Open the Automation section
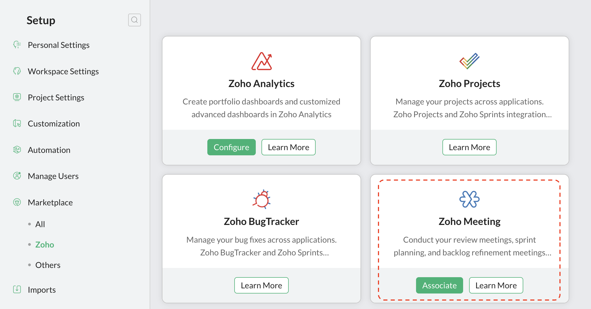This screenshot has width=591, height=309. tap(49, 150)
